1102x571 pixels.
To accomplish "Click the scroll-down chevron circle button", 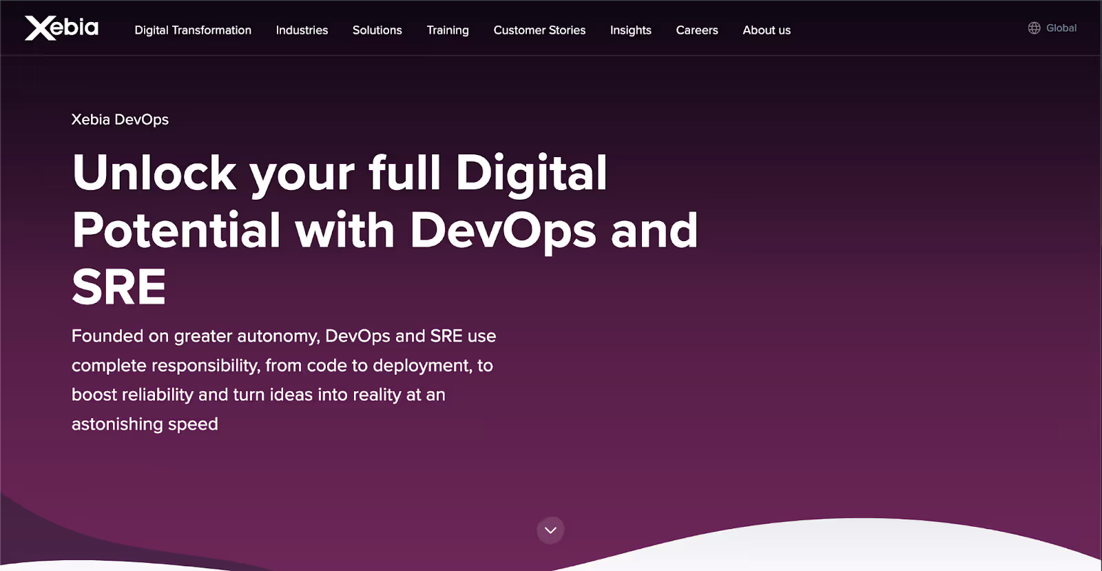I will [x=550, y=530].
